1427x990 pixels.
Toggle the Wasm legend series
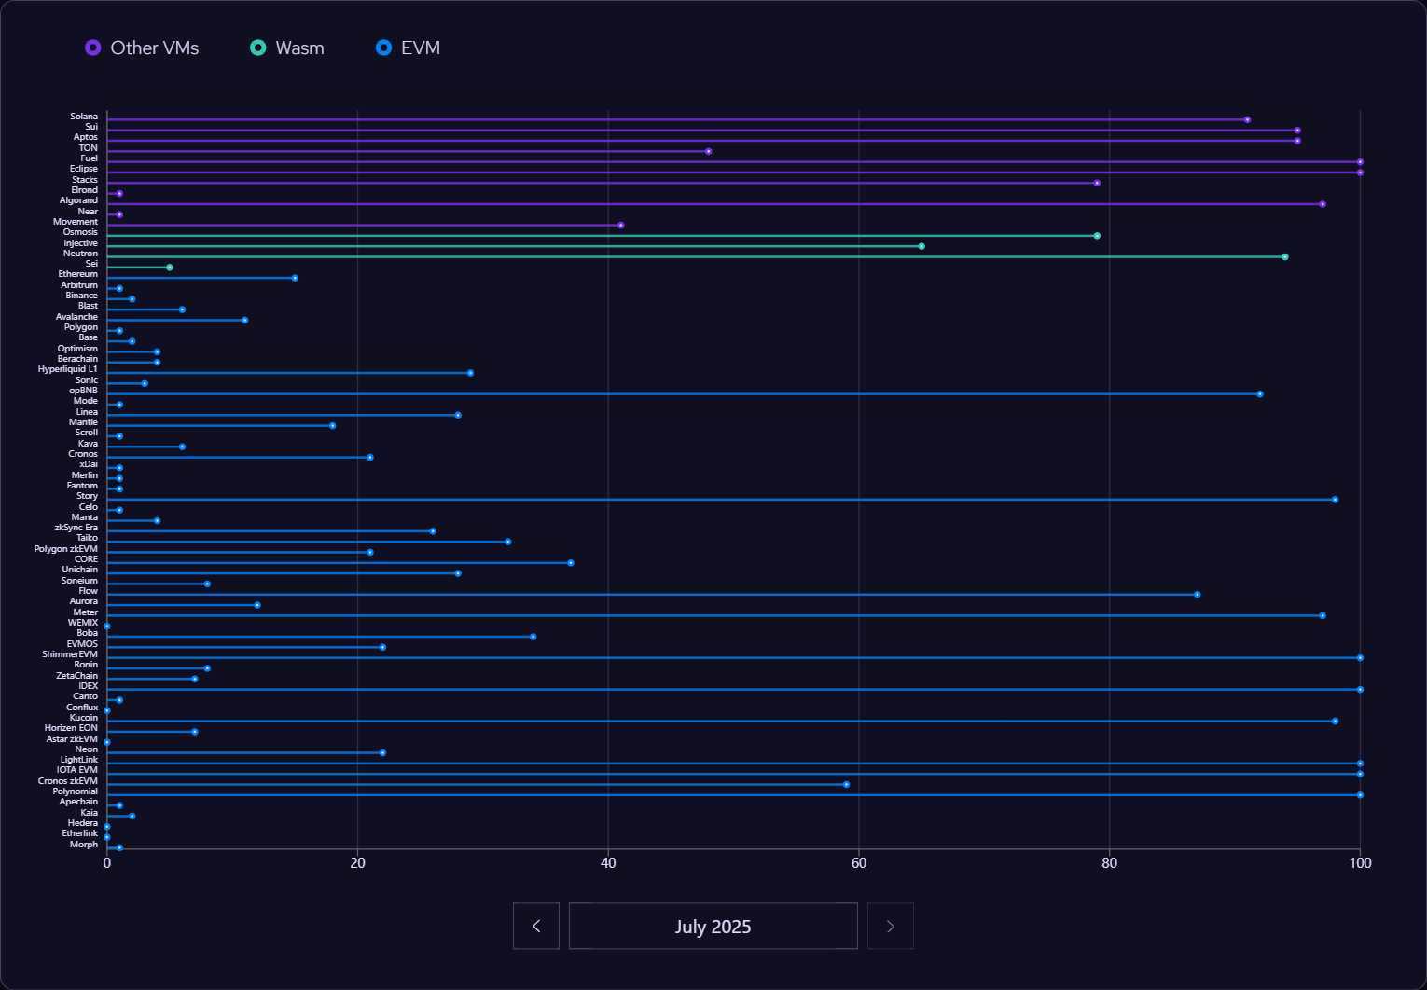coord(287,48)
